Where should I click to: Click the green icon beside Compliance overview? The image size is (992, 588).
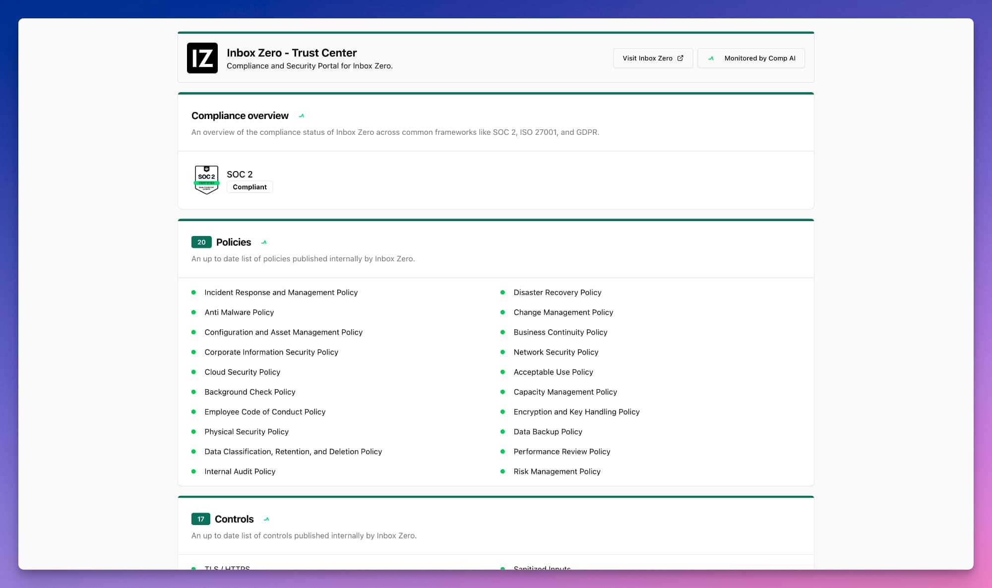[x=301, y=116]
